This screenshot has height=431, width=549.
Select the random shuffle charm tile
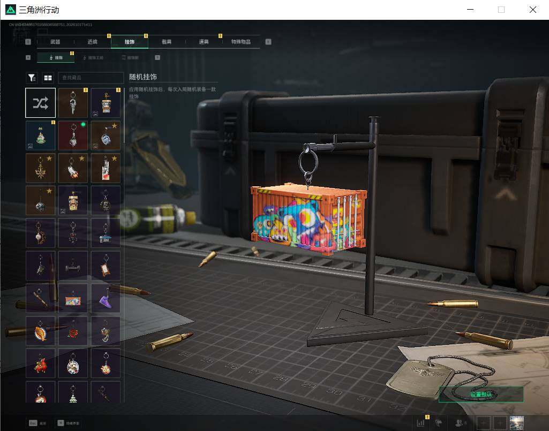(40, 103)
